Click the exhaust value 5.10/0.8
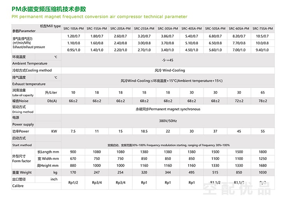The width and height of the screenshot is (286, 202). pos(191,43)
